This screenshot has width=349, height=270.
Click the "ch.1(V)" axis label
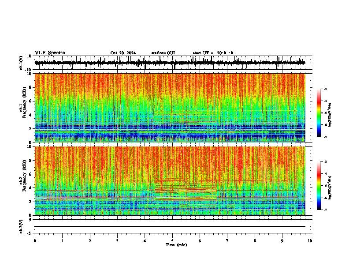(x=21, y=63)
